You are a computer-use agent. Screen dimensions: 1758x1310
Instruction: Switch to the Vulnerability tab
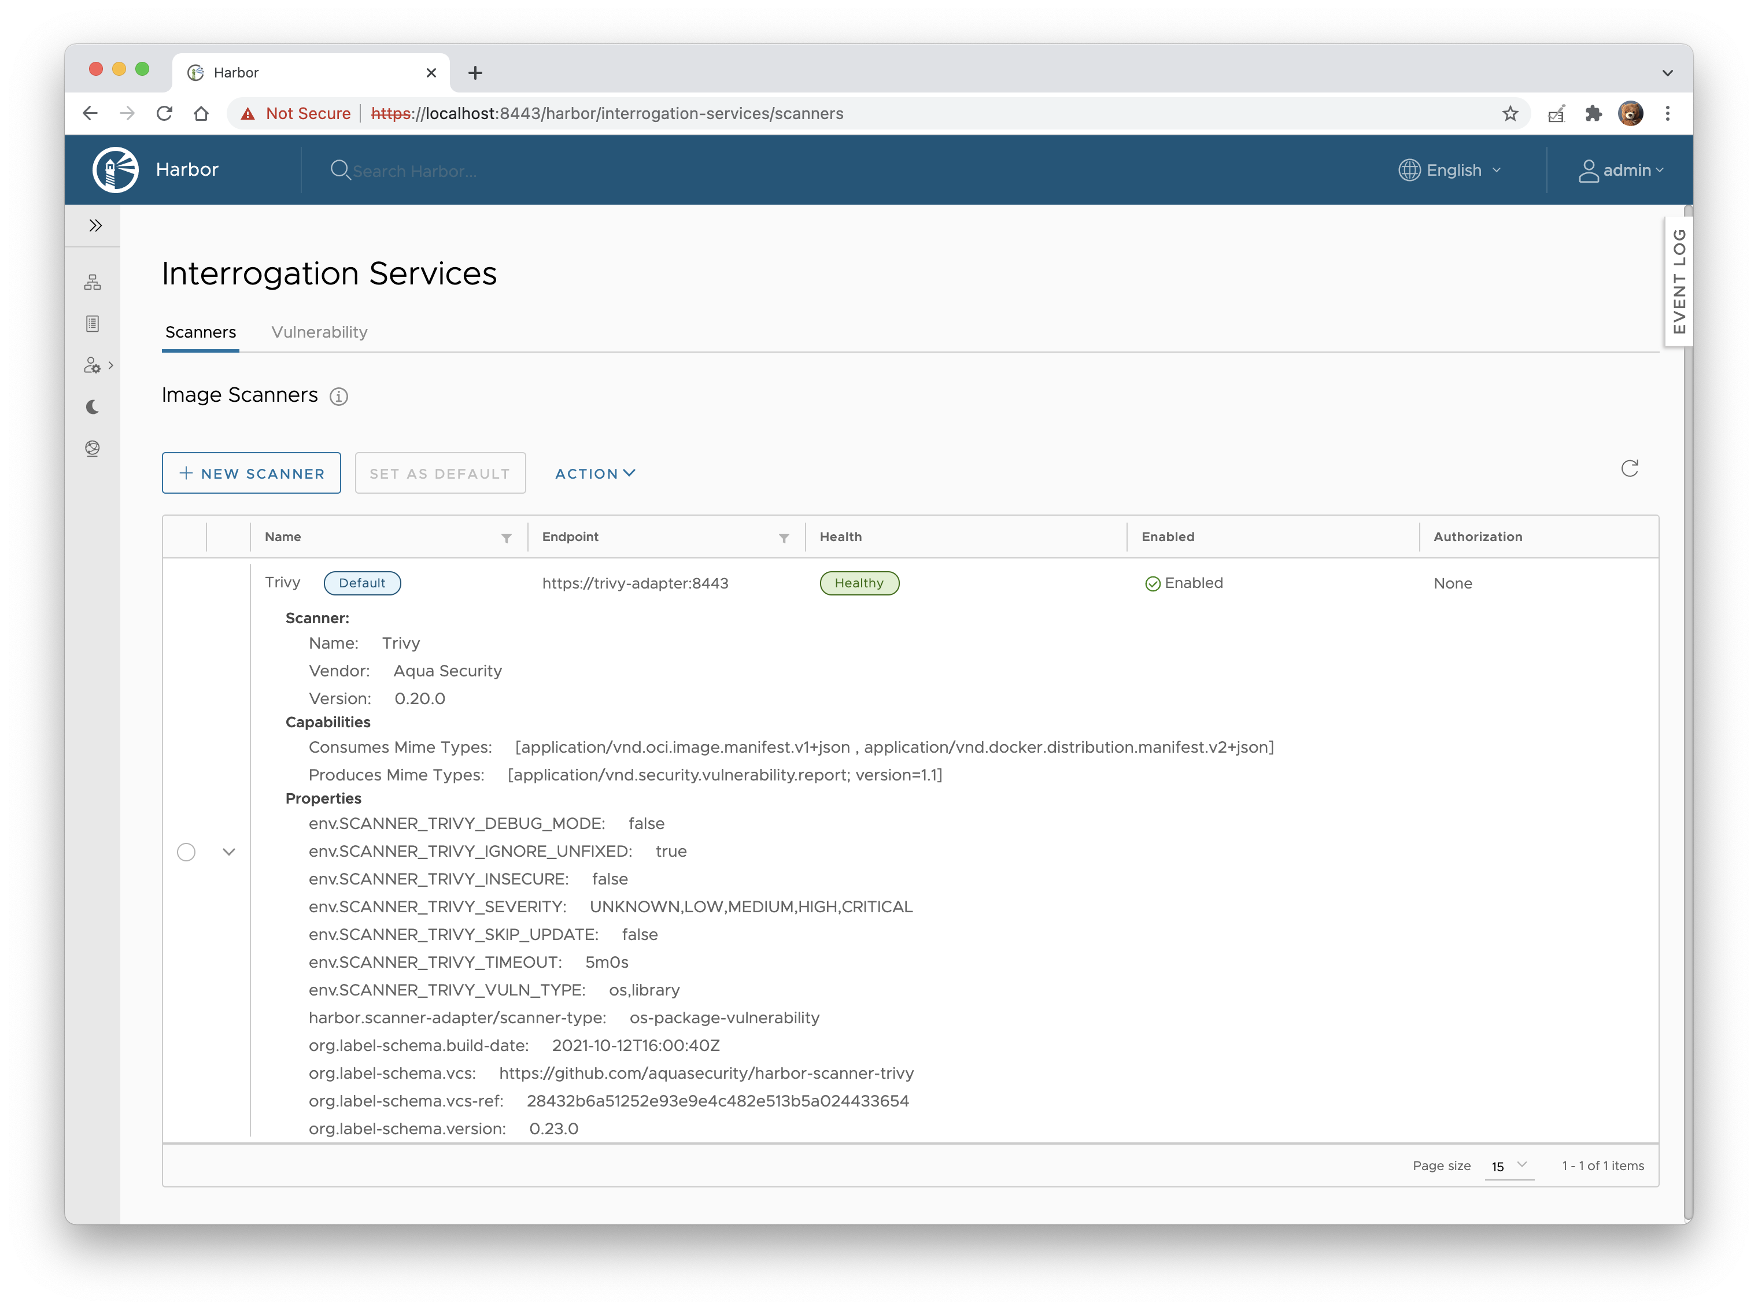[319, 332]
